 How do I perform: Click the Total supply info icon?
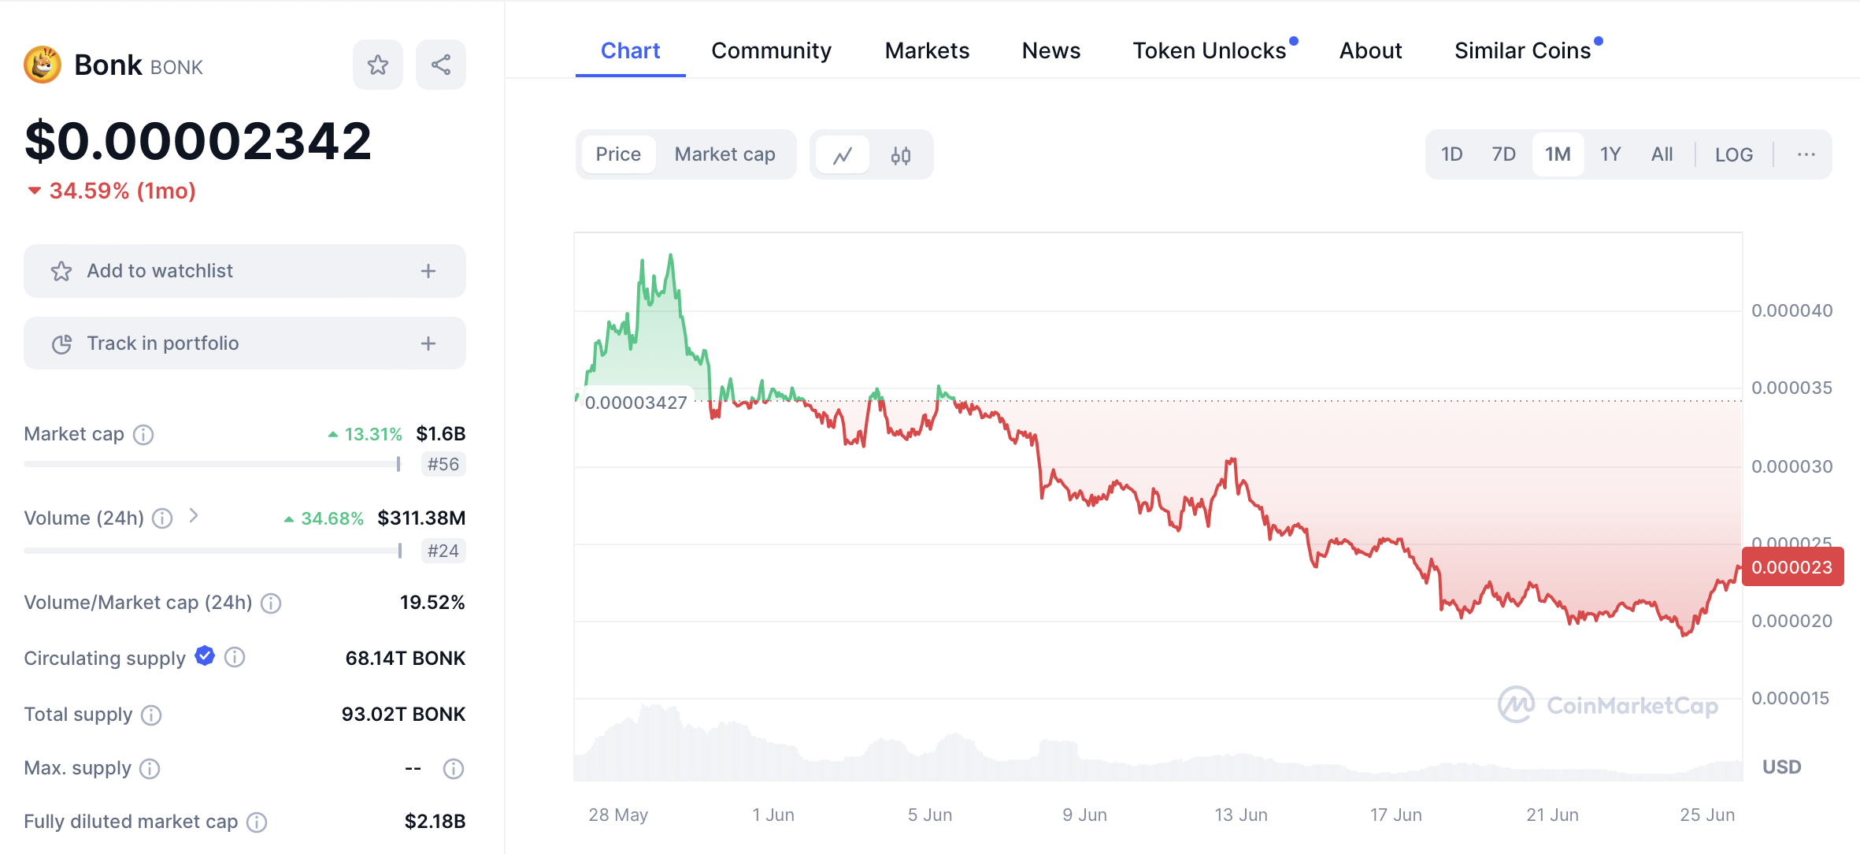(151, 715)
